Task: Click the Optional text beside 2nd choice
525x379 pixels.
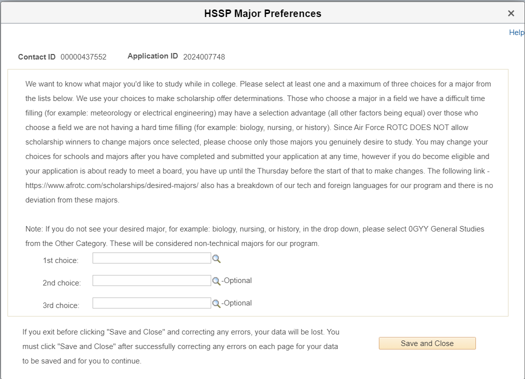Action: [x=237, y=280]
